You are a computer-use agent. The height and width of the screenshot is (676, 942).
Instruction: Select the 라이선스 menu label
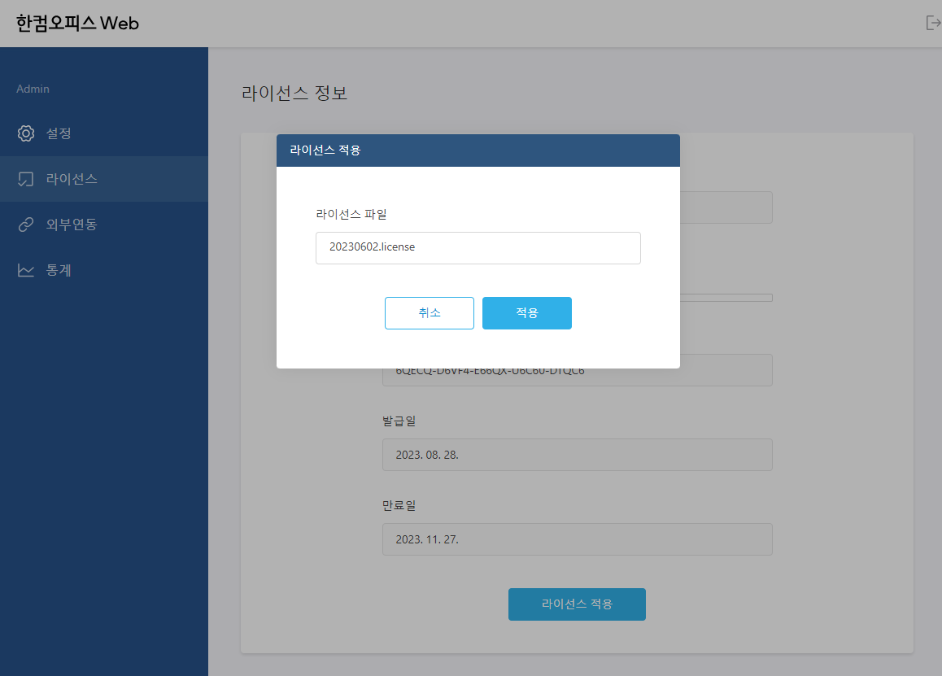point(72,179)
